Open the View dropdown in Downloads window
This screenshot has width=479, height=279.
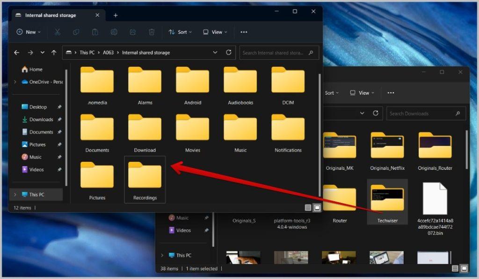point(362,93)
